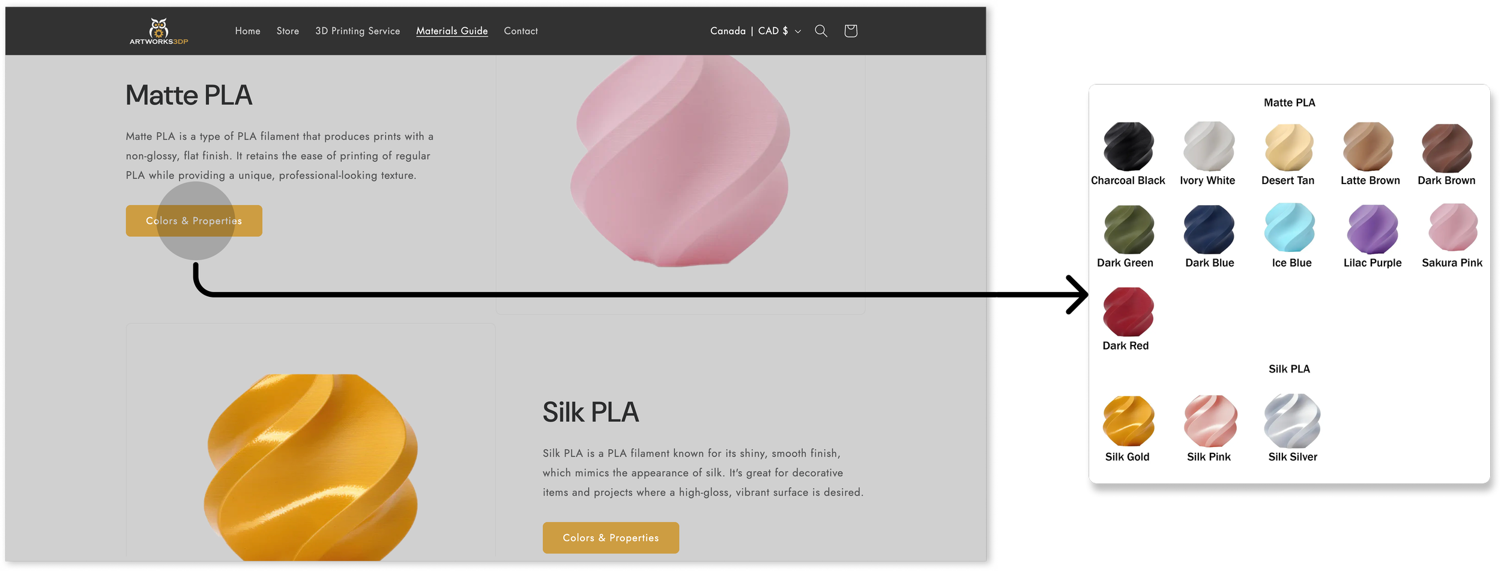Click the gold Silk PLA vase image
Image resolution: width=1501 pixels, height=571 pixels.
point(310,468)
